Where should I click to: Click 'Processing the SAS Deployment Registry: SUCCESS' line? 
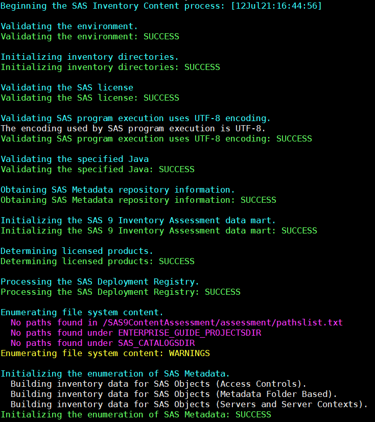coord(121,292)
